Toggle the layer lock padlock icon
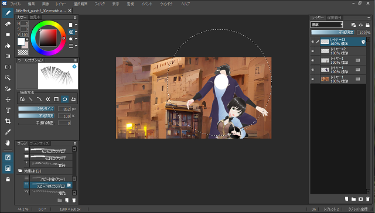Screen dimensions: 375x213 click(368, 25)
